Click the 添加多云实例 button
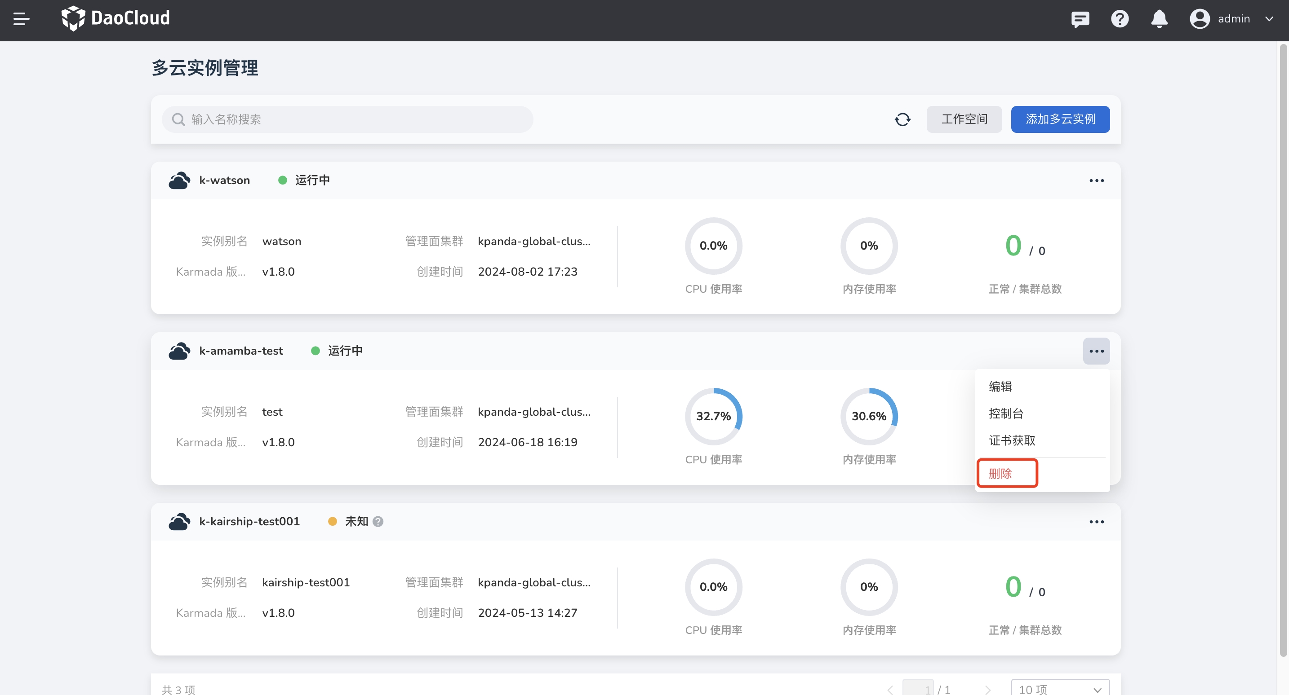 [1060, 119]
